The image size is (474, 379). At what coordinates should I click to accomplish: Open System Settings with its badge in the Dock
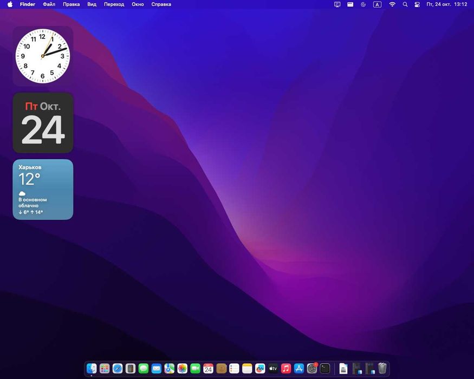[312, 368]
